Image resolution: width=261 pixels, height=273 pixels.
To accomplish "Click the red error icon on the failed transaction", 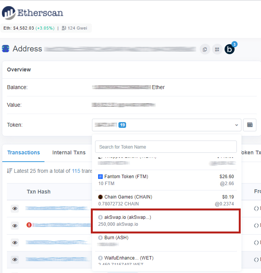I will [x=29, y=225].
